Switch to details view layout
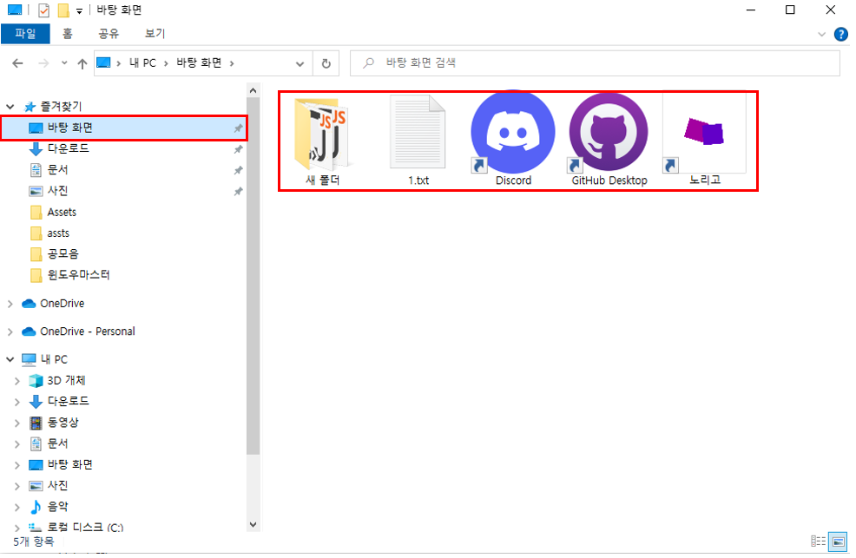The width and height of the screenshot is (856, 558). click(x=818, y=542)
